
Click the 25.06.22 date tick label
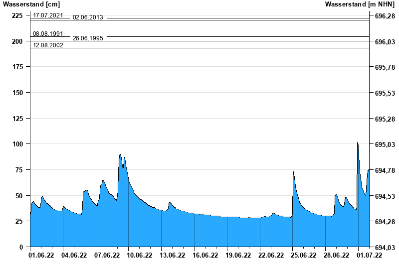click(x=303, y=256)
